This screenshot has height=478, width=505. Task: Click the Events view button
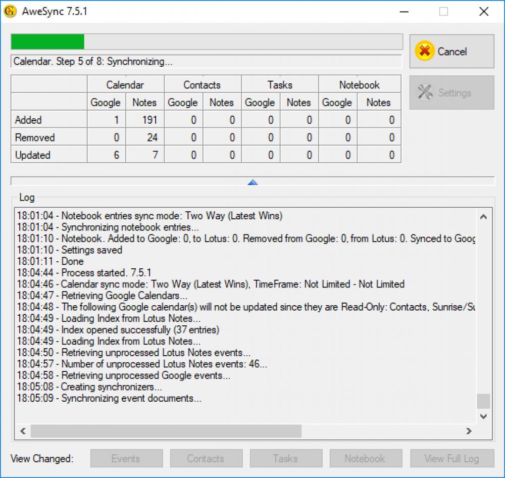pyautogui.click(x=126, y=458)
